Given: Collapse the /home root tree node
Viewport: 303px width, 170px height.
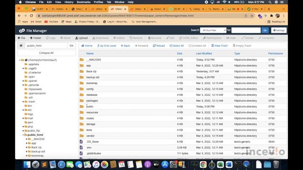Looking at the screenshot, I should click(20, 60).
